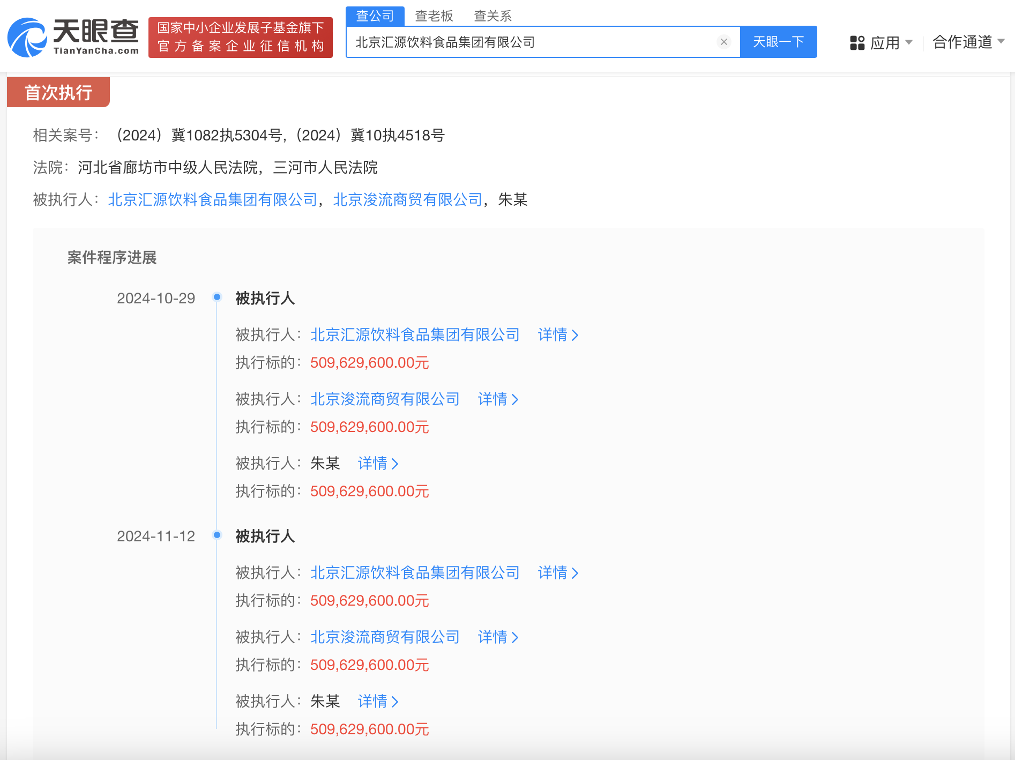Click the 2024-11-12 timeline dot
Image resolution: width=1015 pixels, height=760 pixels.
click(x=217, y=535)
